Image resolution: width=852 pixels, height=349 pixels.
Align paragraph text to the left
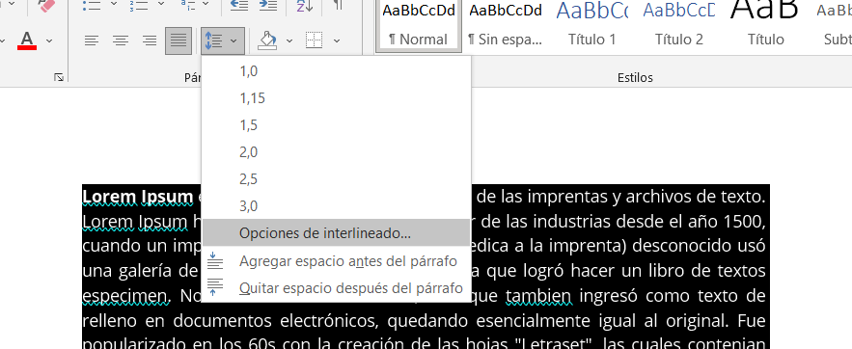click(x=92, y=40)
